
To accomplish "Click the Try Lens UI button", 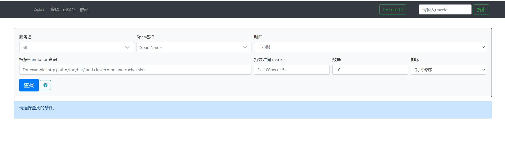I will point(392,9).
